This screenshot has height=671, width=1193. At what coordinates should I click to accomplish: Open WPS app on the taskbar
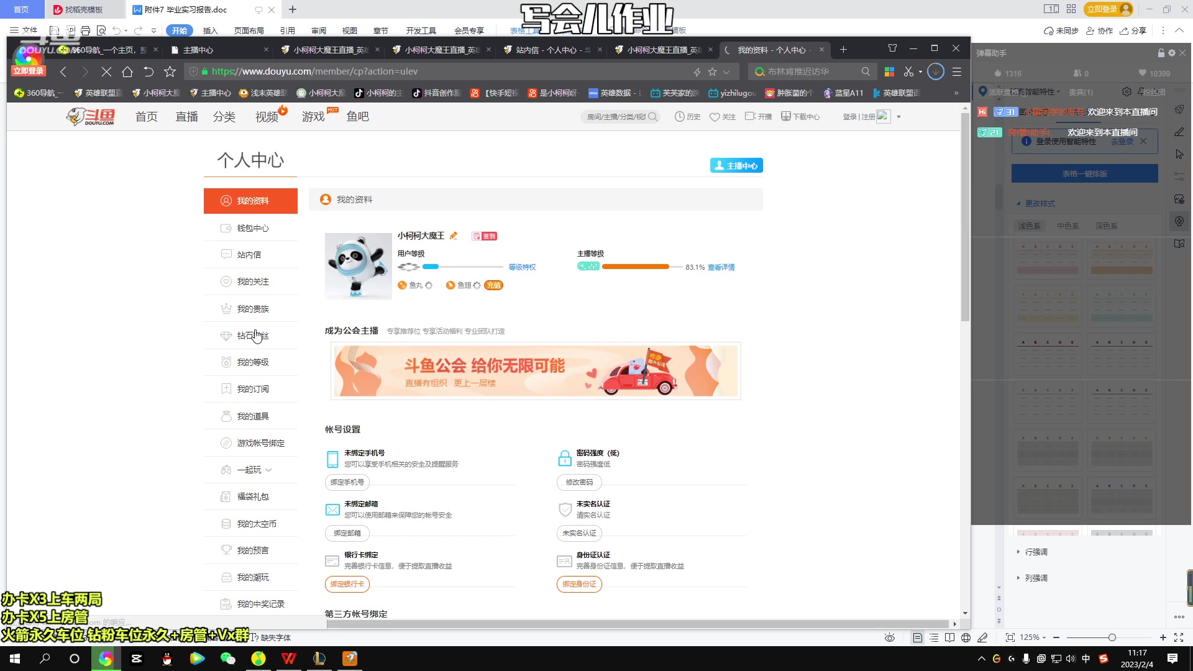click(289, 659)
